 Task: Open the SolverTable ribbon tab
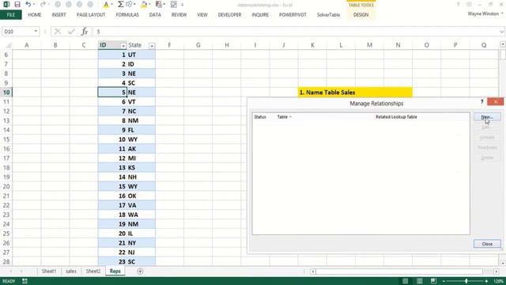(x=328, y=15)
